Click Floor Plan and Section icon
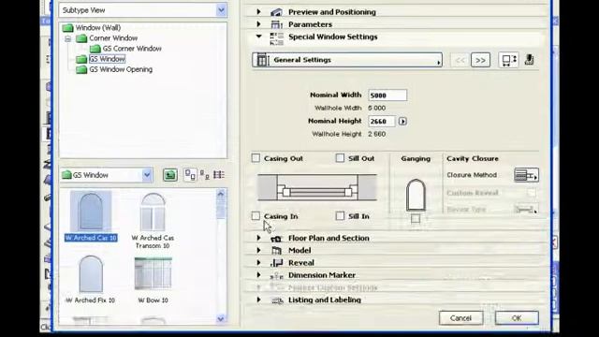The height and width of the screenshot is (337, 599). point(277,239)
